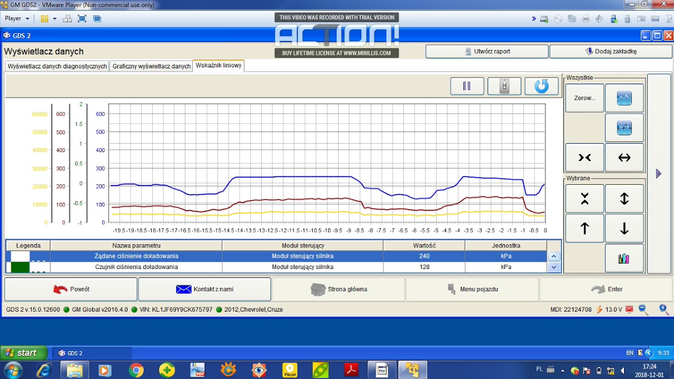Click green legend swatch of Czujnik ciśnienia
The image size is (674, 379).
point(20,267)
